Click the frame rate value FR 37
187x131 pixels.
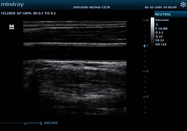tap(160, 41)
